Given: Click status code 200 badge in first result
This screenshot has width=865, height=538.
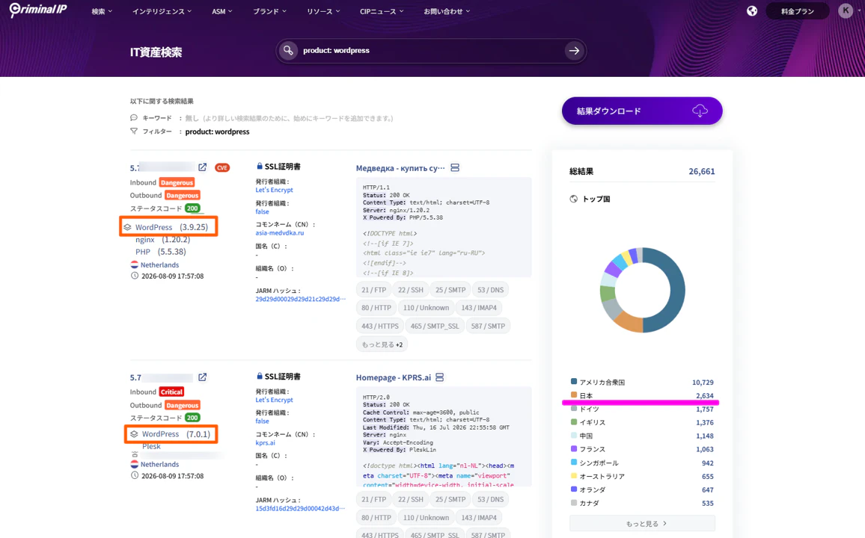Looking at the screenshot, I should pos(192,208).
